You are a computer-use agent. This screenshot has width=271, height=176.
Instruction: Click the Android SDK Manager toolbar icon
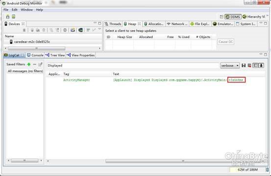pyautogui.click(x=8, y=17)
